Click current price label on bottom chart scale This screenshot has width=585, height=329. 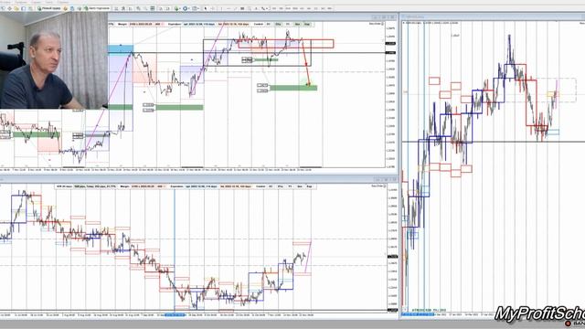[x=392, y=257]
